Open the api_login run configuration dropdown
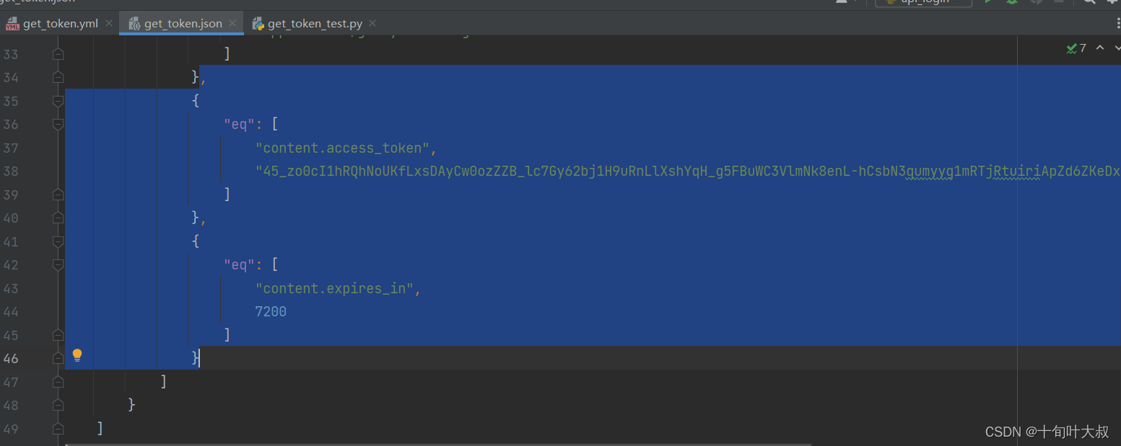The image size is (1121, 446). [x=923, y=2]
